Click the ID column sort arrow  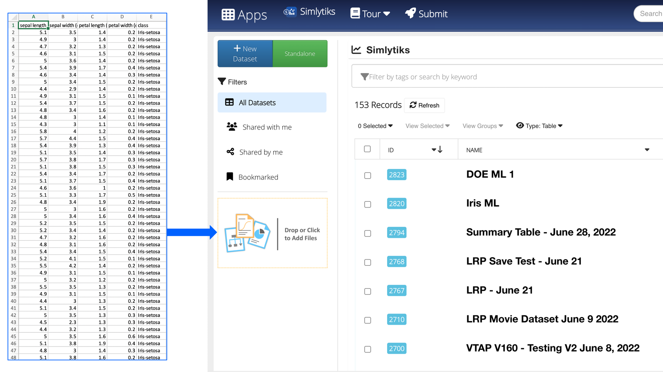[437, 149]
